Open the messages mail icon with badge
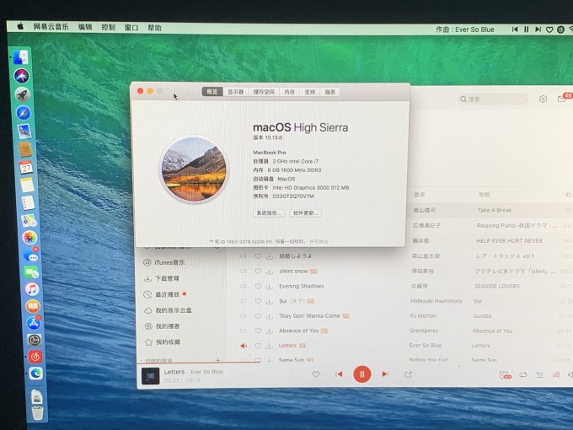 click(x=562, y=99)
